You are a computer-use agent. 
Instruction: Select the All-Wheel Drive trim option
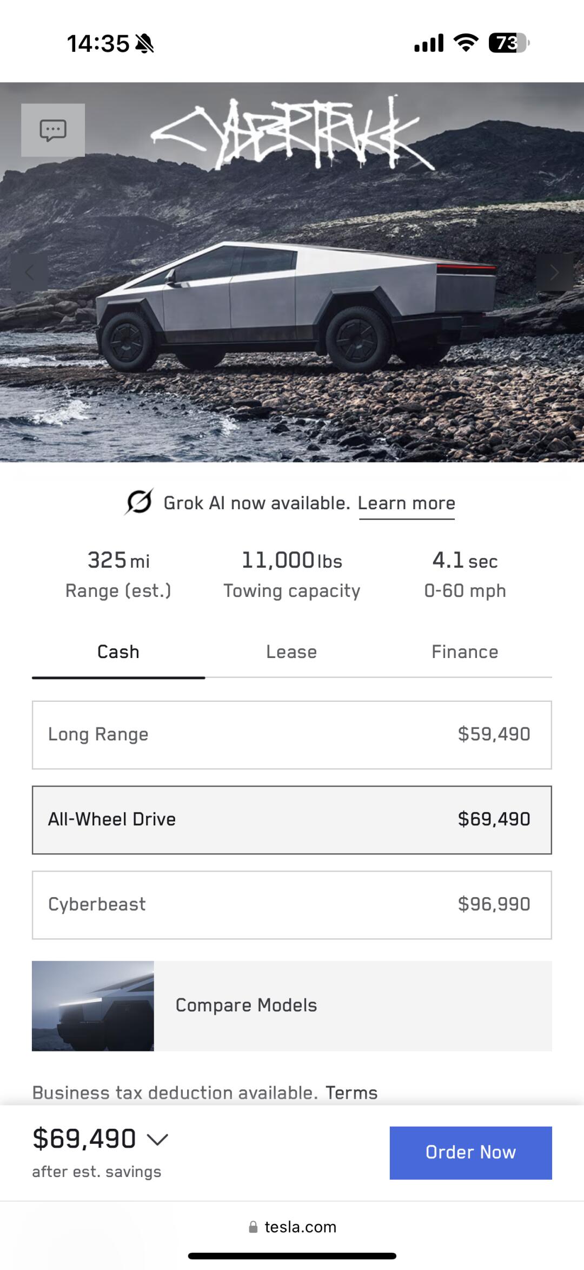tap(292, 819)
